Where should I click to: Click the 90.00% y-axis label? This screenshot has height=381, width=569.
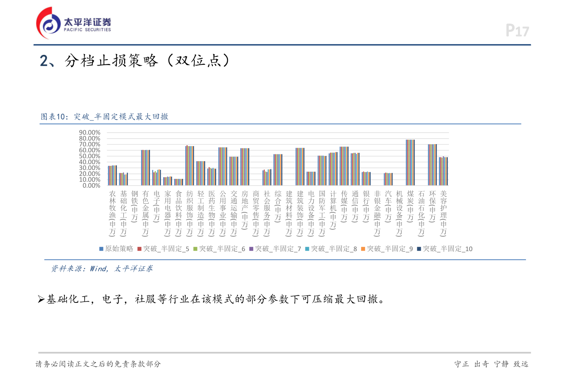pyautogui.click(x=90, y=133)
